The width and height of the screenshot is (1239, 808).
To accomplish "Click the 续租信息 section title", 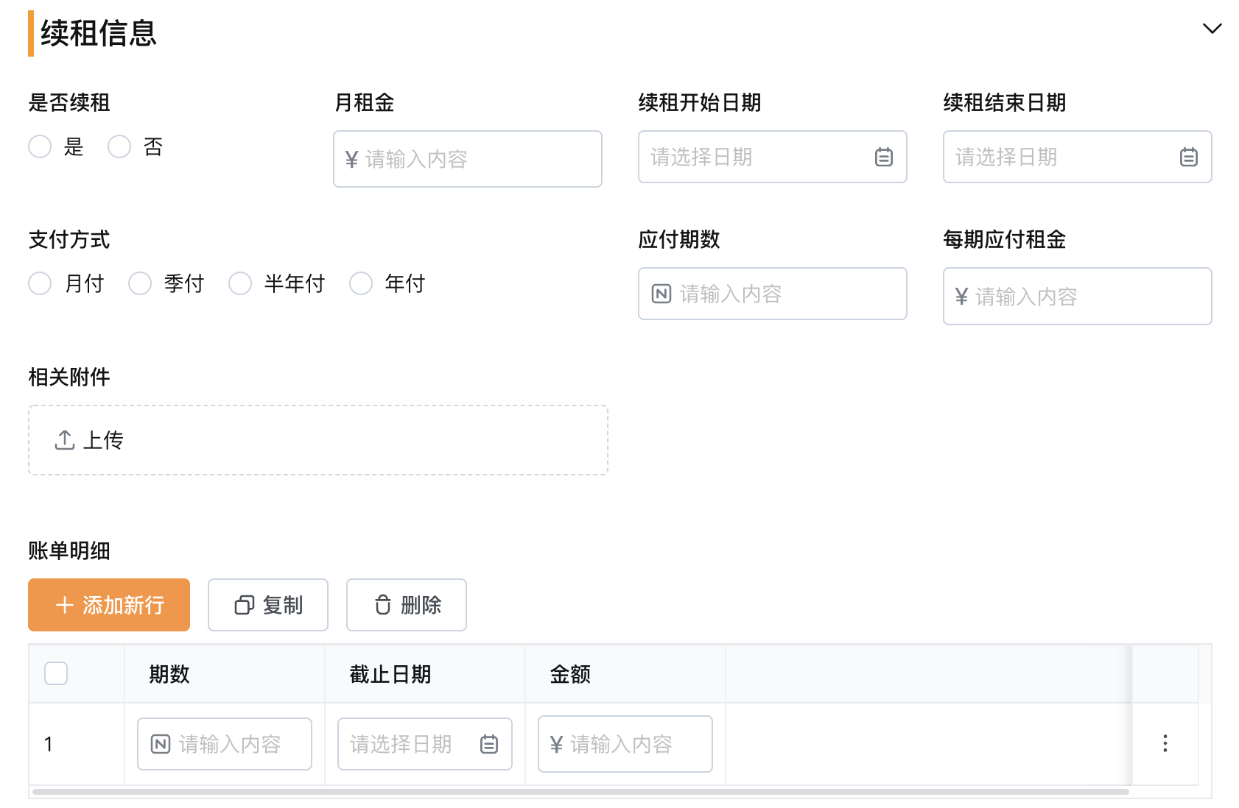I will click(x=99, y=33).
